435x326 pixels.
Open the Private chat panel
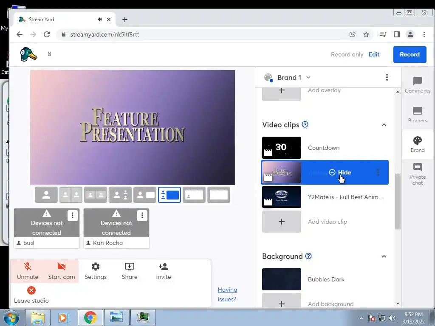click(x=417, y=174)
